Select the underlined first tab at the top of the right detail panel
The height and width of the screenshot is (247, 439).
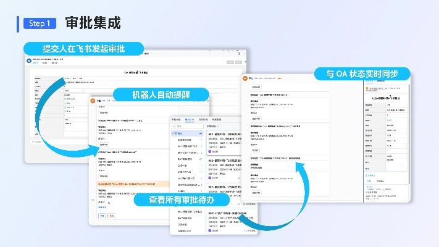[369, 81]
